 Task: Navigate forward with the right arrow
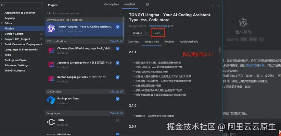[x=218, y=6]
